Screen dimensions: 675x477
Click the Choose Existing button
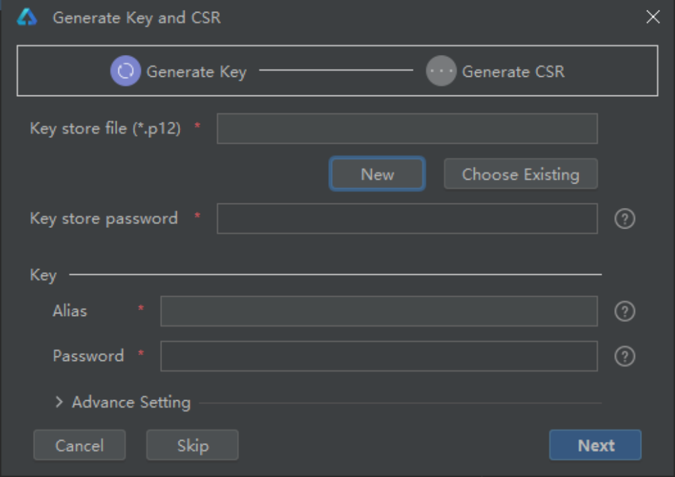click(520, 174)
